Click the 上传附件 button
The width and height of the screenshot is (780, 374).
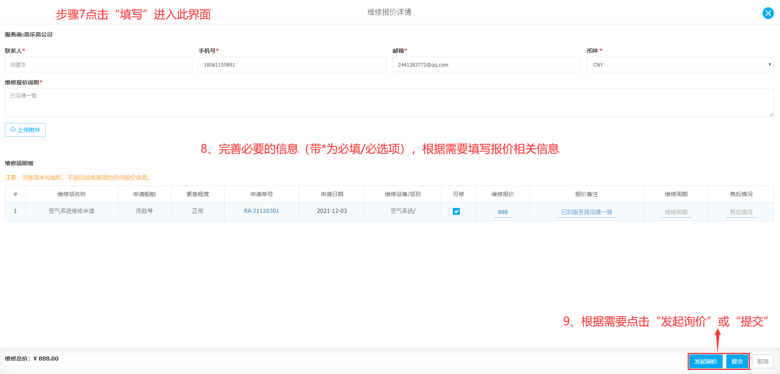[25, 130]
